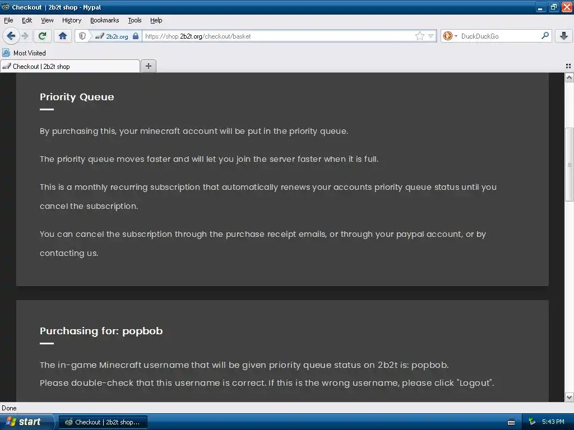The image size is (574, 430).
Task: Click the magnifying glass search icon
Action: 545,36
